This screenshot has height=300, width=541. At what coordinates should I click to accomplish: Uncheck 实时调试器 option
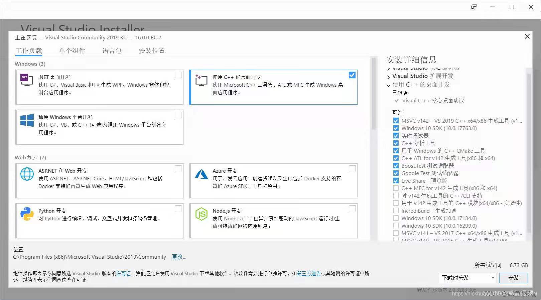pos(396,136)
